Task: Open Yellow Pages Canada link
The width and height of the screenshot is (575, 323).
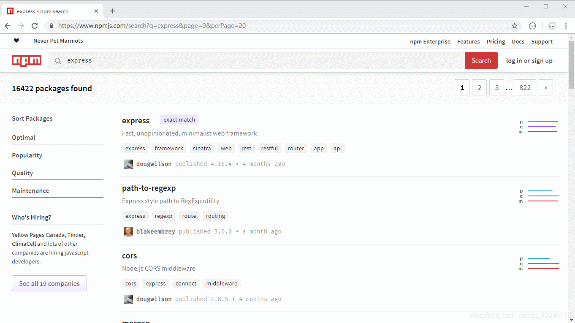Action: tap(38, 235)
